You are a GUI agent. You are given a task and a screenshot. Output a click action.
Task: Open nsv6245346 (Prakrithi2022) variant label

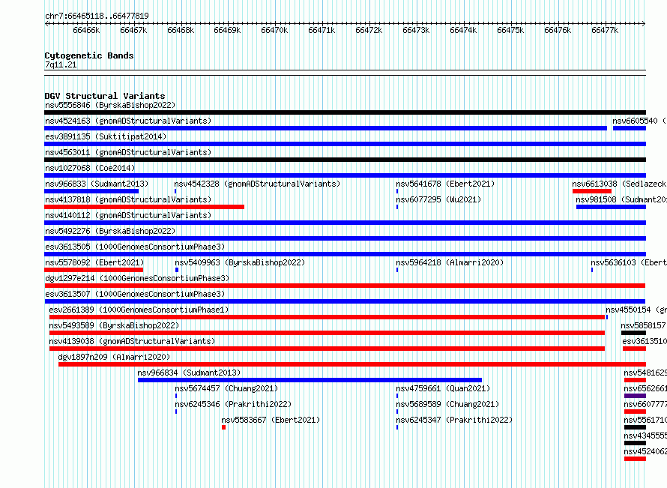[x=233, y=404]
